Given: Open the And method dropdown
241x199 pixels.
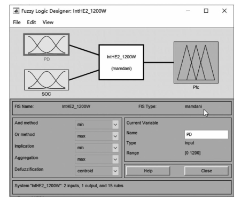Looking at the screenshot, I should pos(97,125).
